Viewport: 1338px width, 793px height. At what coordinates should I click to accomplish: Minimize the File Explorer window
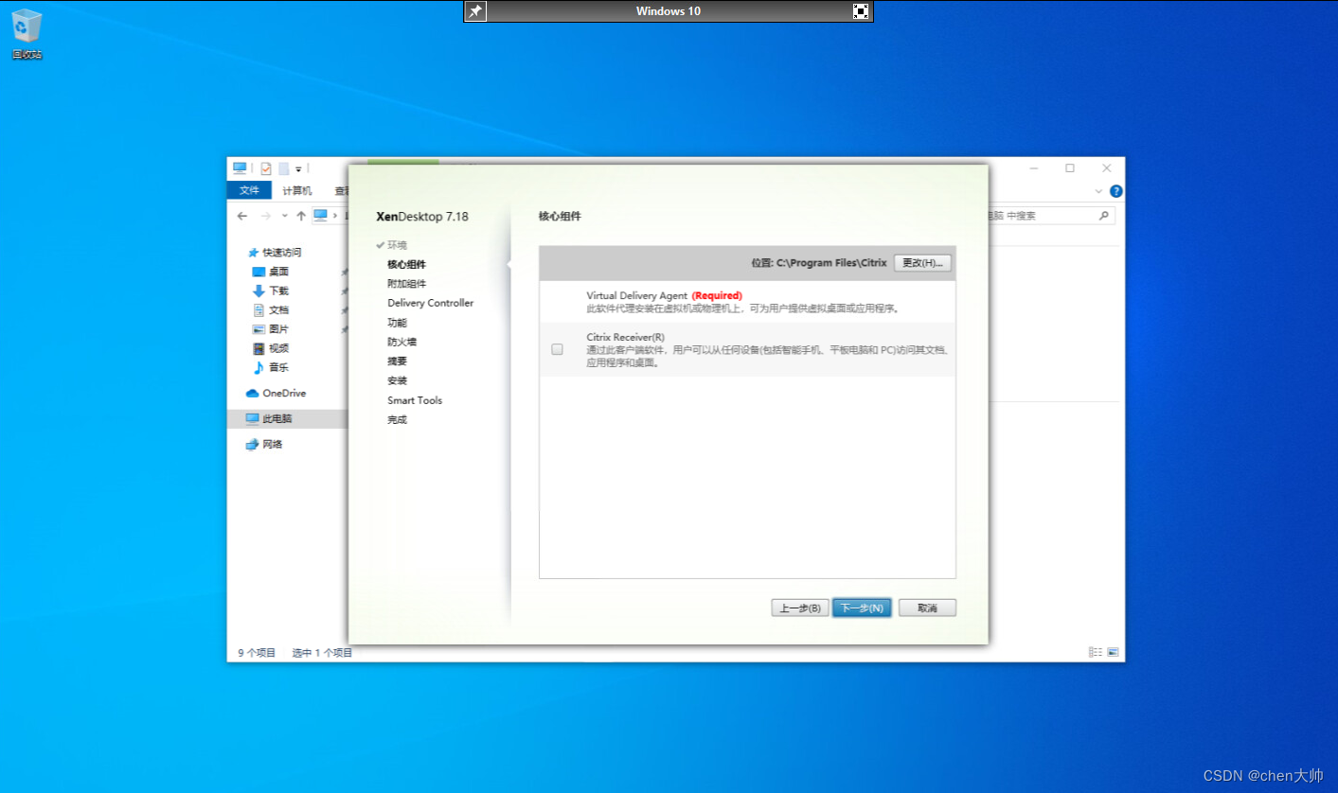(x=1034, y=168)
